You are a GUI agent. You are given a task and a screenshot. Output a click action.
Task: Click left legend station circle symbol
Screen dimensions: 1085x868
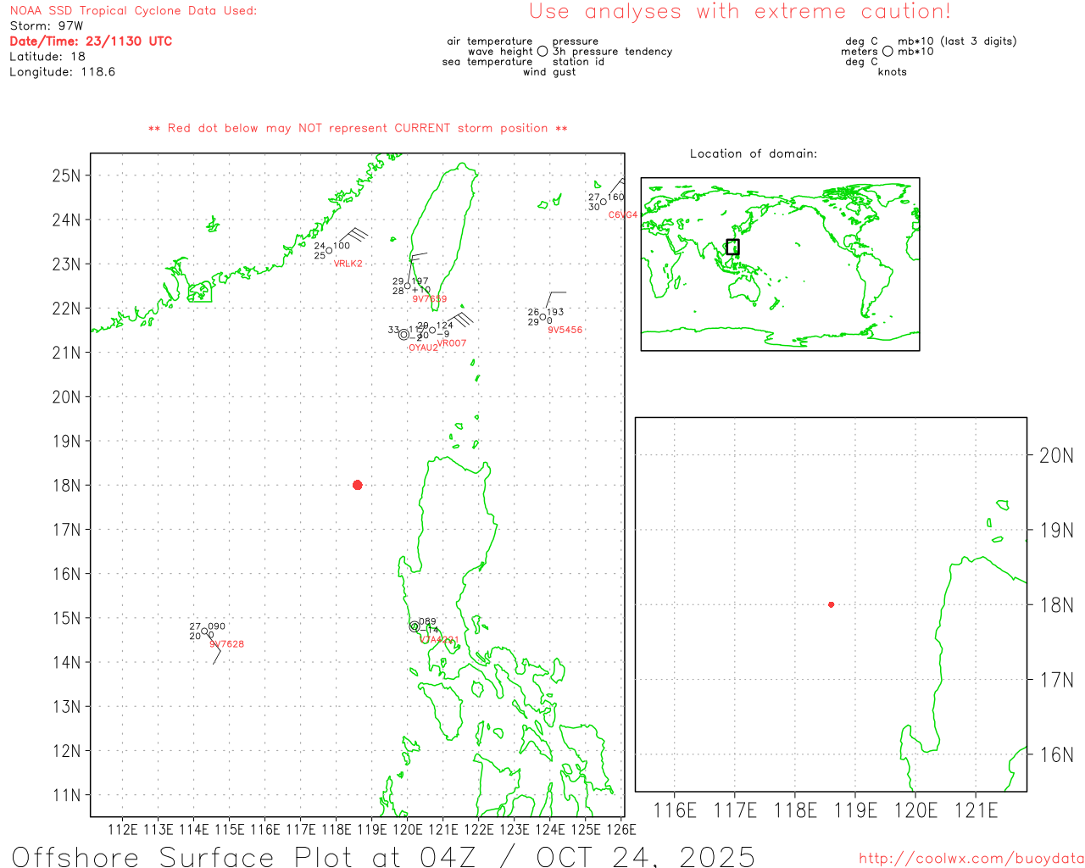click(542, 52)
